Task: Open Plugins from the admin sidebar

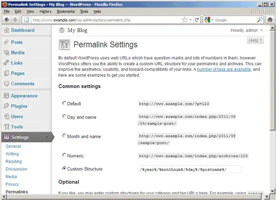Action: click(x=19, y=106)
